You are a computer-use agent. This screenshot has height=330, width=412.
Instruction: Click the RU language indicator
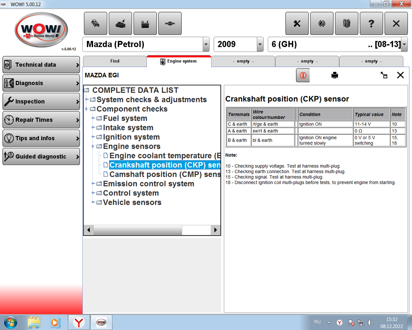pos(317,322)
